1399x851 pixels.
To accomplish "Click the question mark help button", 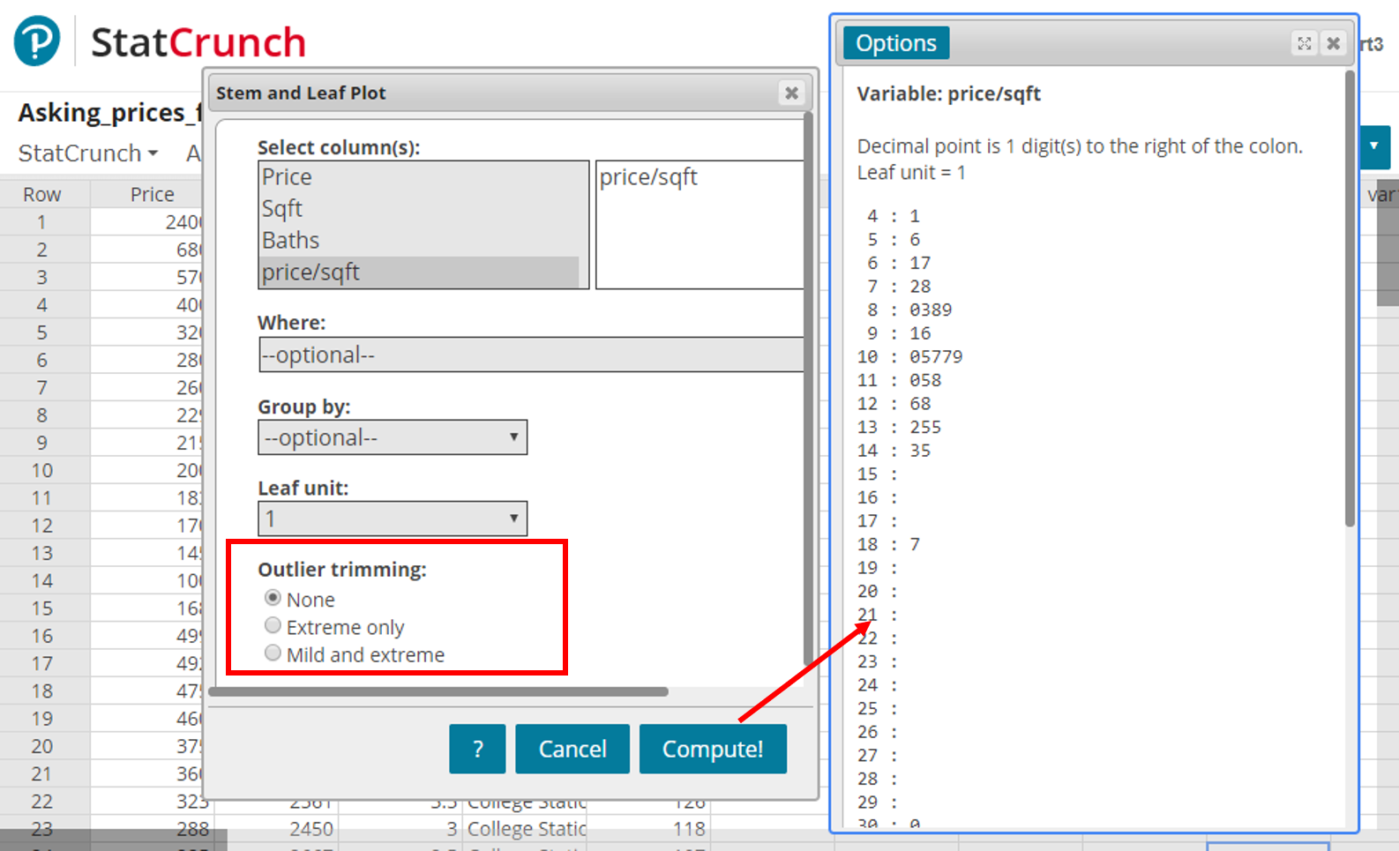I will click(x=476, y=749).
